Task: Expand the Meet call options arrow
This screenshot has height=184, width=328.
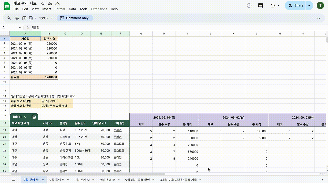Action: click(279, 6)
